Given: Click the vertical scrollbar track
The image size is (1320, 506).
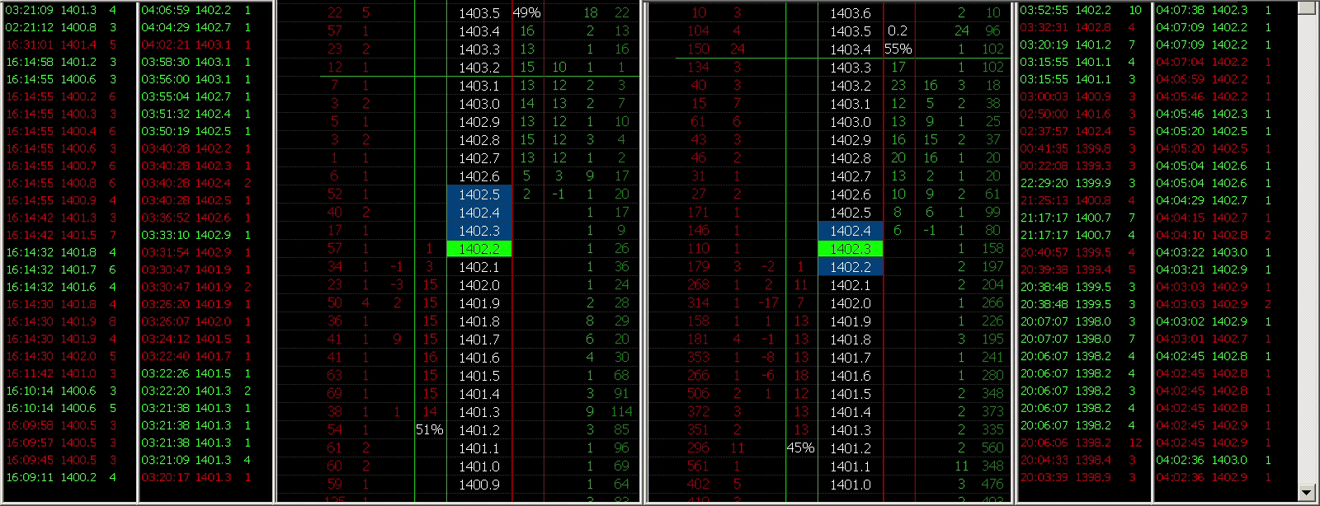Looking at the screenshot, I should (1305, 250).
